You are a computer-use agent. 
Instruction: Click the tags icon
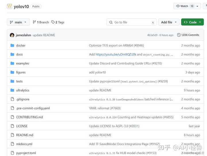53,22
